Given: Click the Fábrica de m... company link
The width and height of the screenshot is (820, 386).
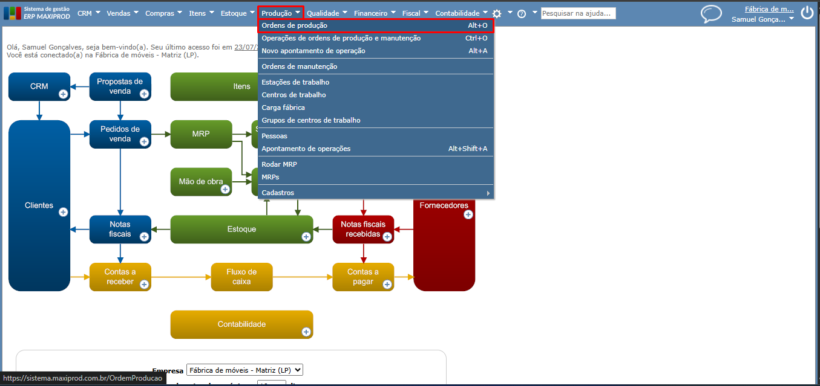Looking at the screenshot, I should pyautogui.click(x=769, y=9).
